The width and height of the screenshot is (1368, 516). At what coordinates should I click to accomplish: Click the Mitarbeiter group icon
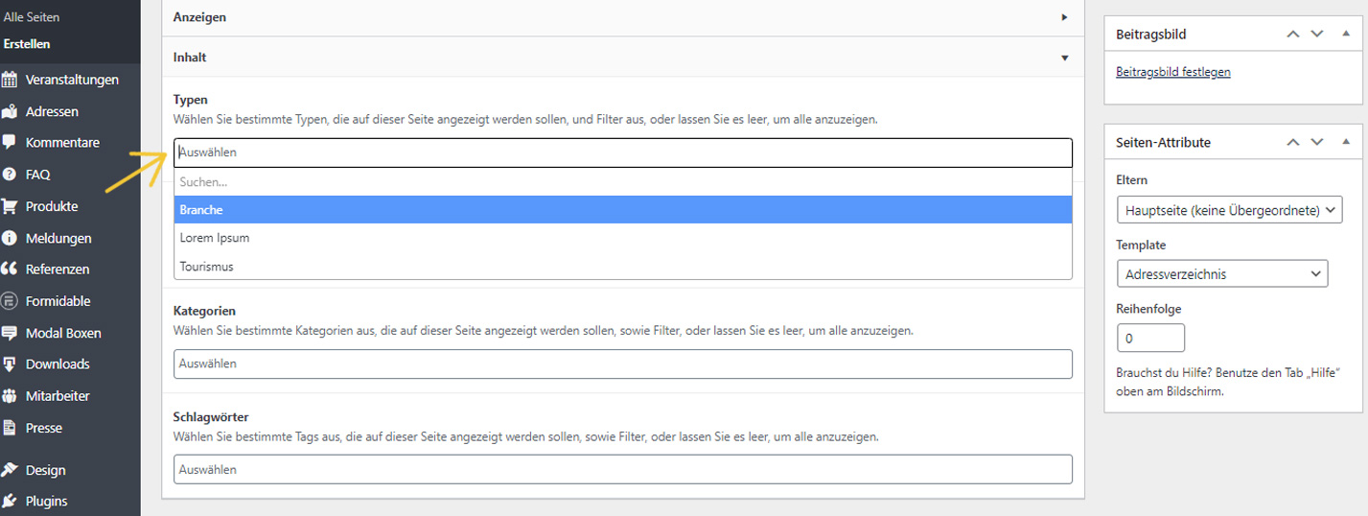(x=11, y=396)
